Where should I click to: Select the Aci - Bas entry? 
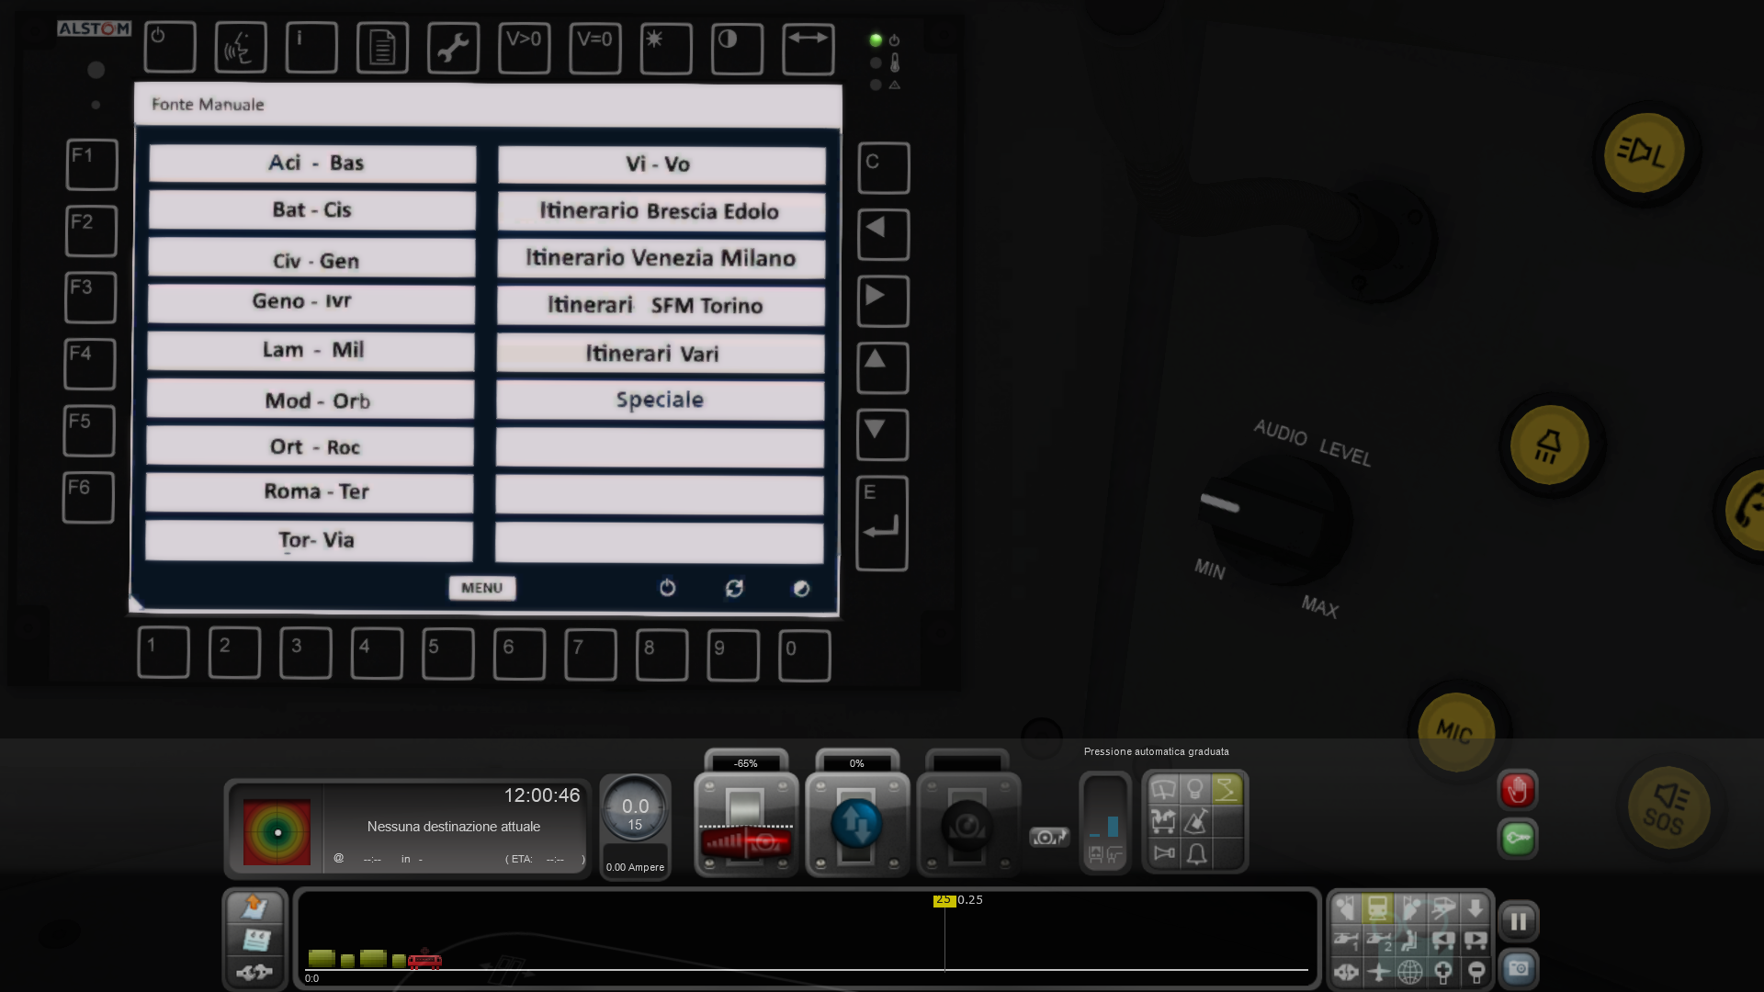313,163
